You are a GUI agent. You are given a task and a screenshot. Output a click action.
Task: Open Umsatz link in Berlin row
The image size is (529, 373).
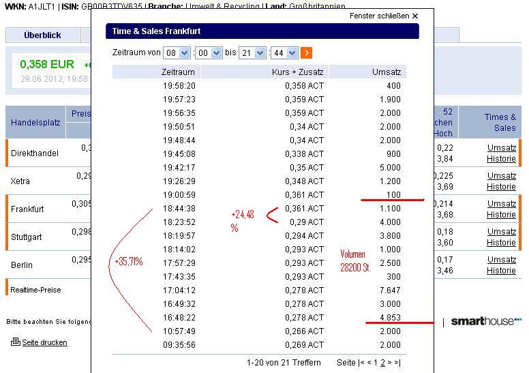(x=501, y=260)
